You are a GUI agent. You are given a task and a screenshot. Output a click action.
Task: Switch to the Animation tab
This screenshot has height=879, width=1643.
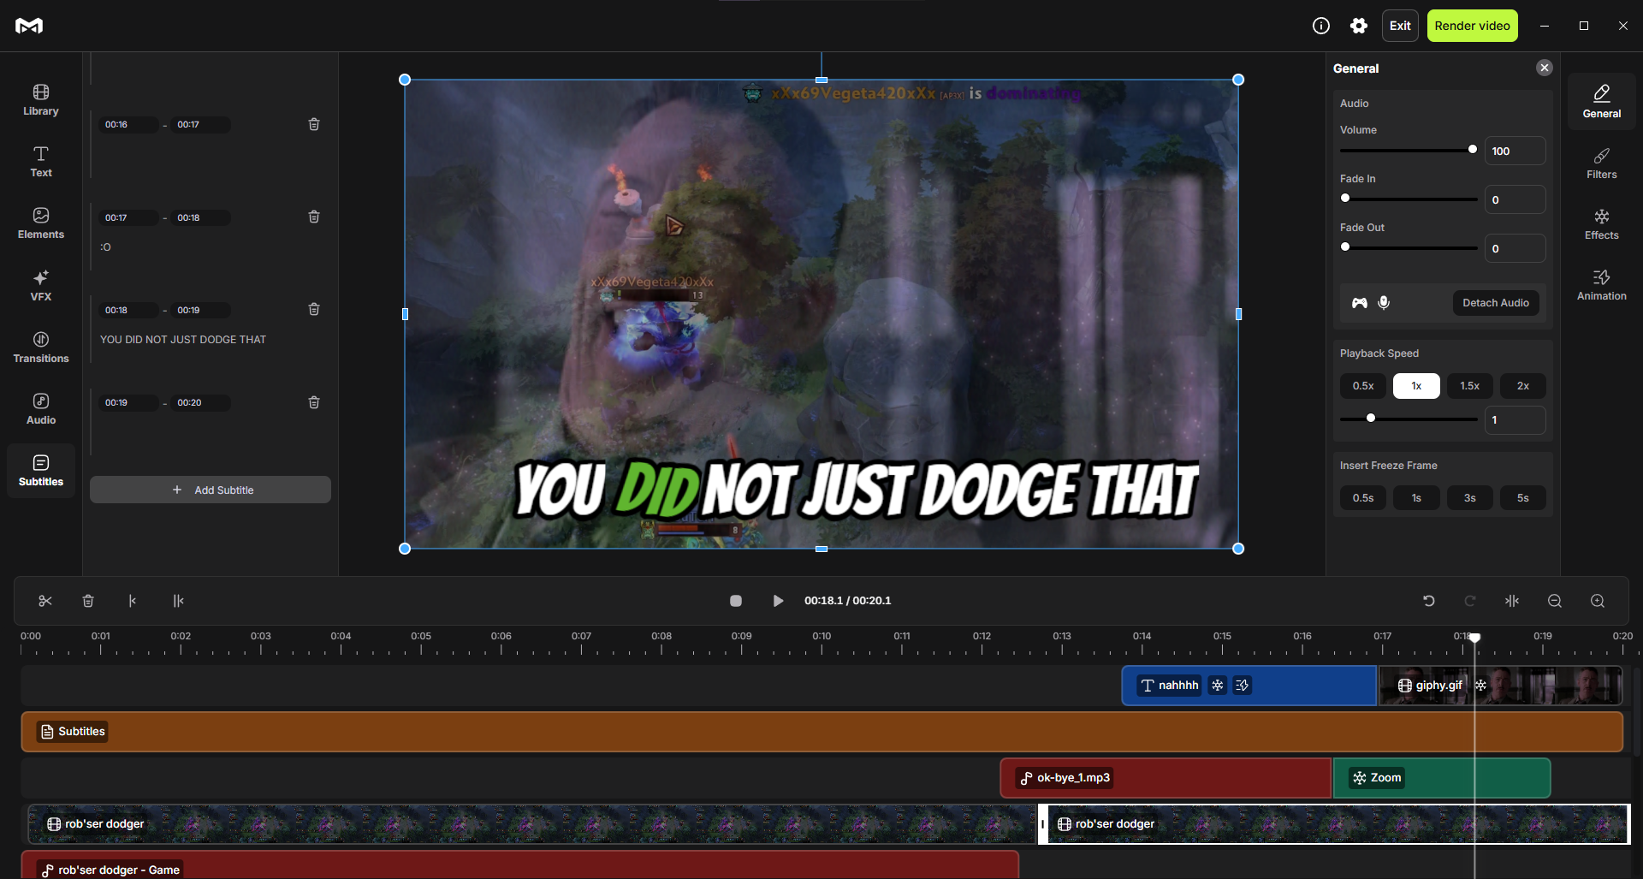pyautogui.click(x=1601, y=284)
